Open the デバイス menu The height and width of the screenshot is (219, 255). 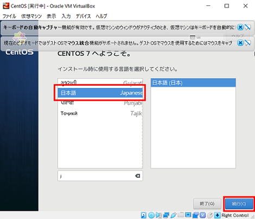point(83,16)
